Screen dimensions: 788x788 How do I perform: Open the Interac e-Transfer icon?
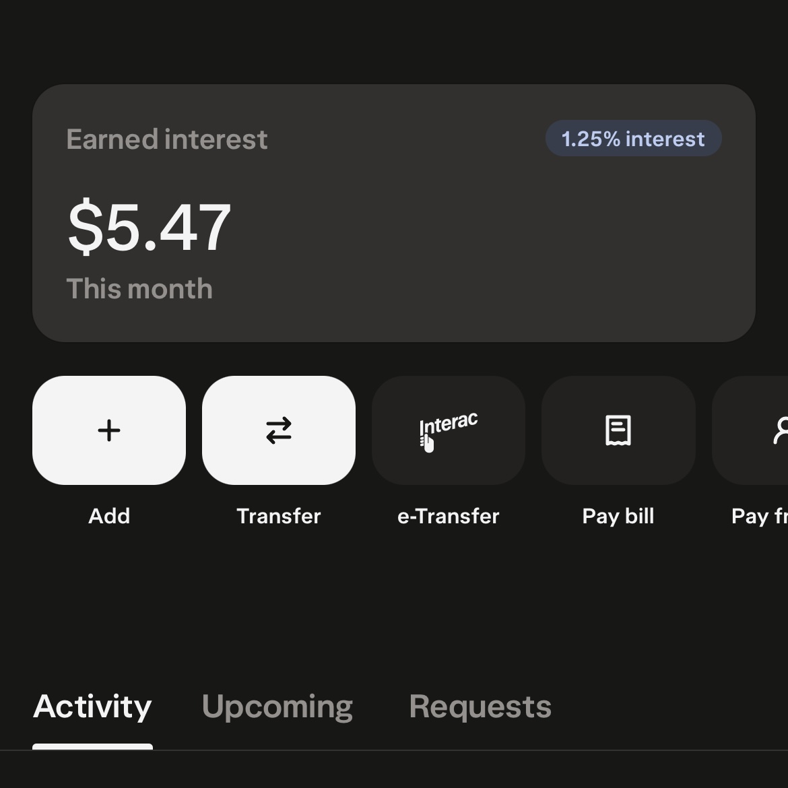tap(449, 430)
